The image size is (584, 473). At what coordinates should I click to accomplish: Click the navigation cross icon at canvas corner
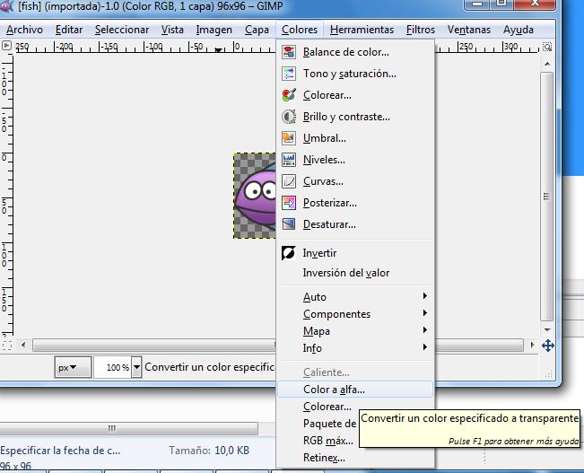tap(547, 346)
